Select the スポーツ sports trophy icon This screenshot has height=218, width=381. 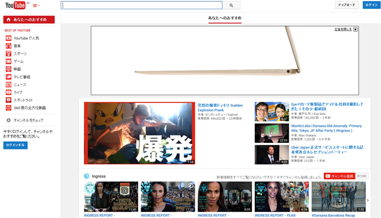[8, 54]
